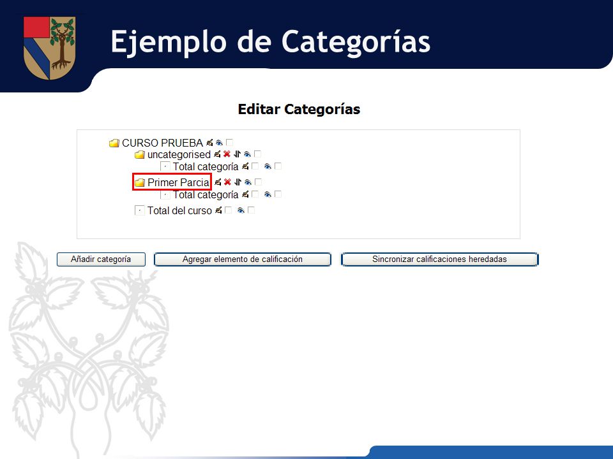Viewport: 613px width, 459px height.
Task: Tick box after eye icon, Total categoría under Primer Parcia
Action: pyautogui.click(x=278, y=194)
